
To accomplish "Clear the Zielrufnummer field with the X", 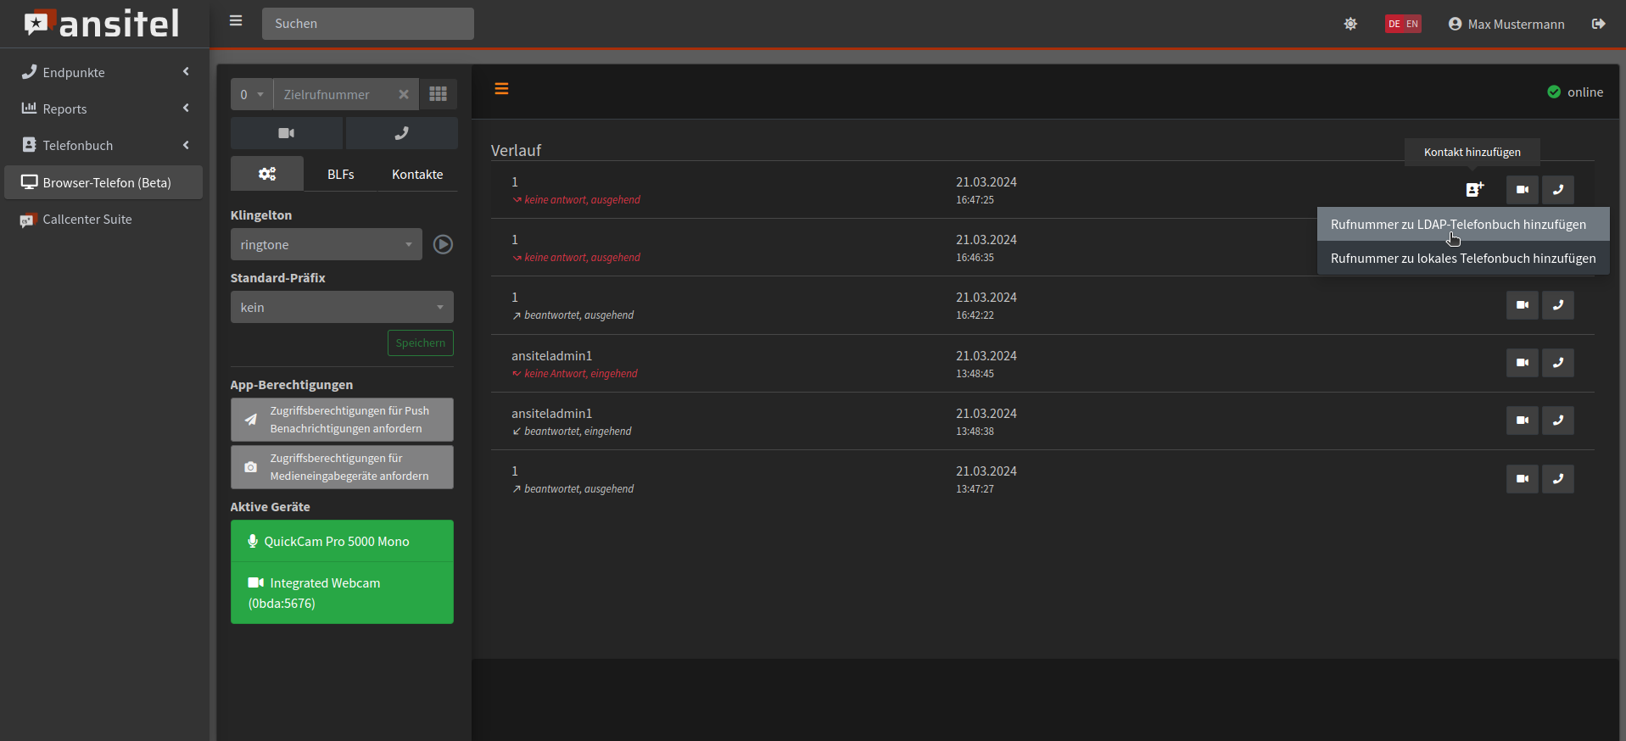I will pyautogui.click(x=404, y=94).
